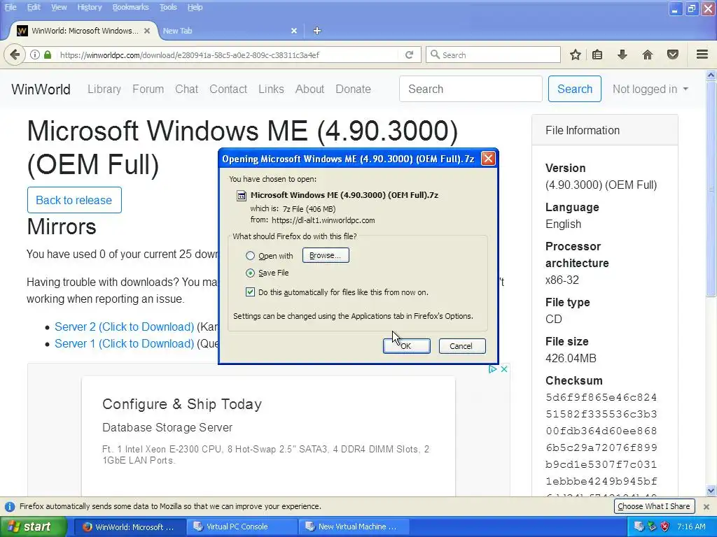This screenshot has height=537, width=717.
Task: Click Server 1 (Click to Download) link
Action: pyautogui.click(x=125, y=344)
